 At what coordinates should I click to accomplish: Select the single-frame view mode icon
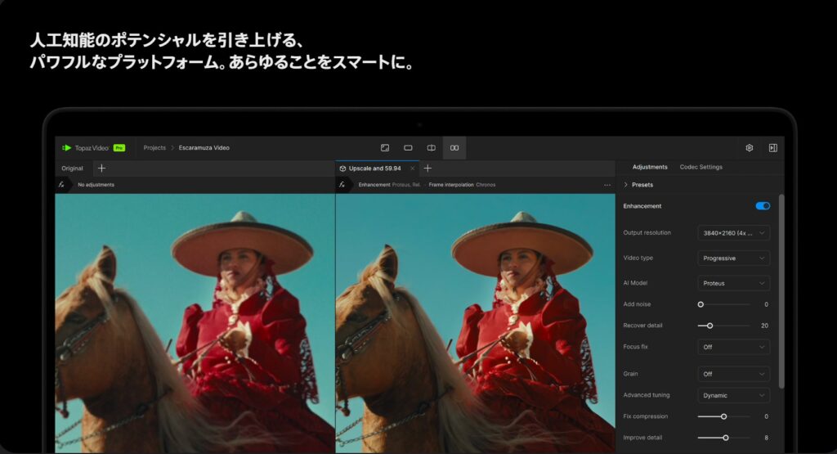coord(408,148)
